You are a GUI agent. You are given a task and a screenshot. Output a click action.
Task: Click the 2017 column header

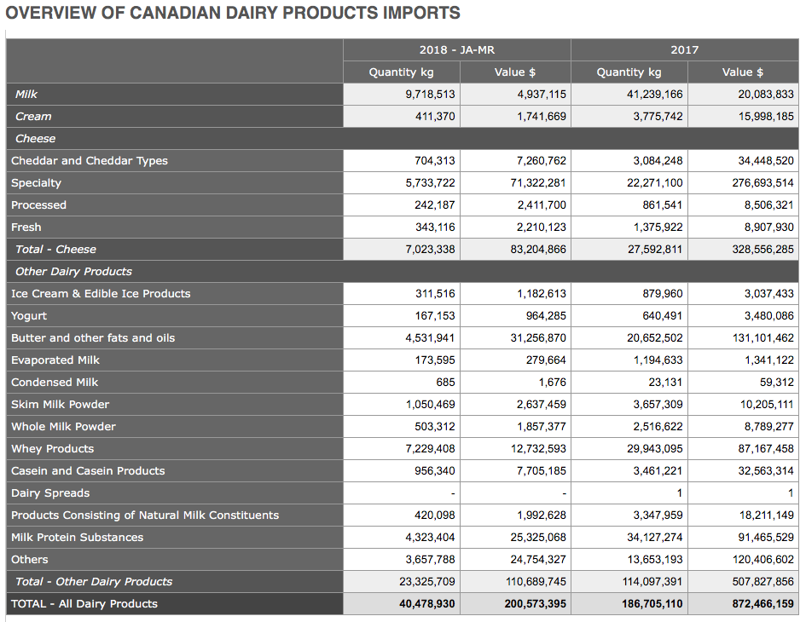click(x=685, y=49)
